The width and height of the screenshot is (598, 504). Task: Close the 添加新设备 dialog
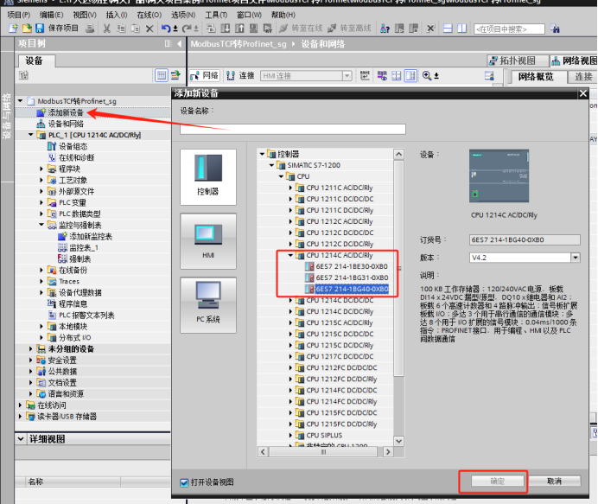pos(583,93)
